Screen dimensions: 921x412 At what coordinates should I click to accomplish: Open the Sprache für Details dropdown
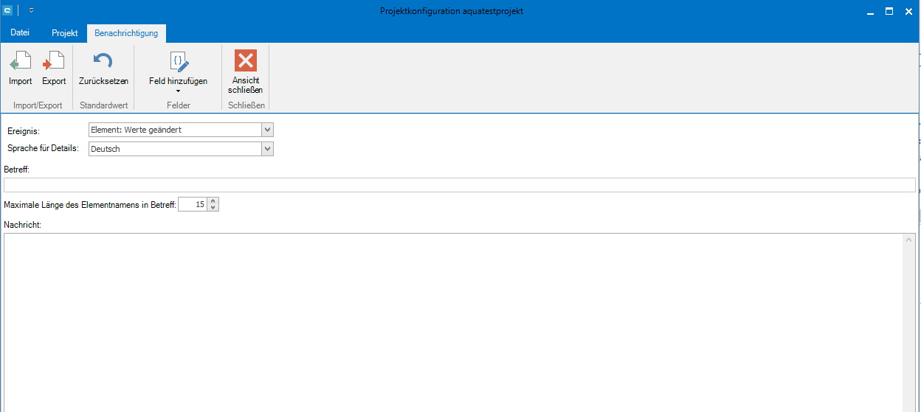267,149
